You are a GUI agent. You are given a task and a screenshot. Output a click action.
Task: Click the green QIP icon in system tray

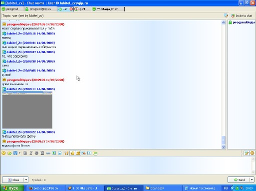(x=237, y=188)
